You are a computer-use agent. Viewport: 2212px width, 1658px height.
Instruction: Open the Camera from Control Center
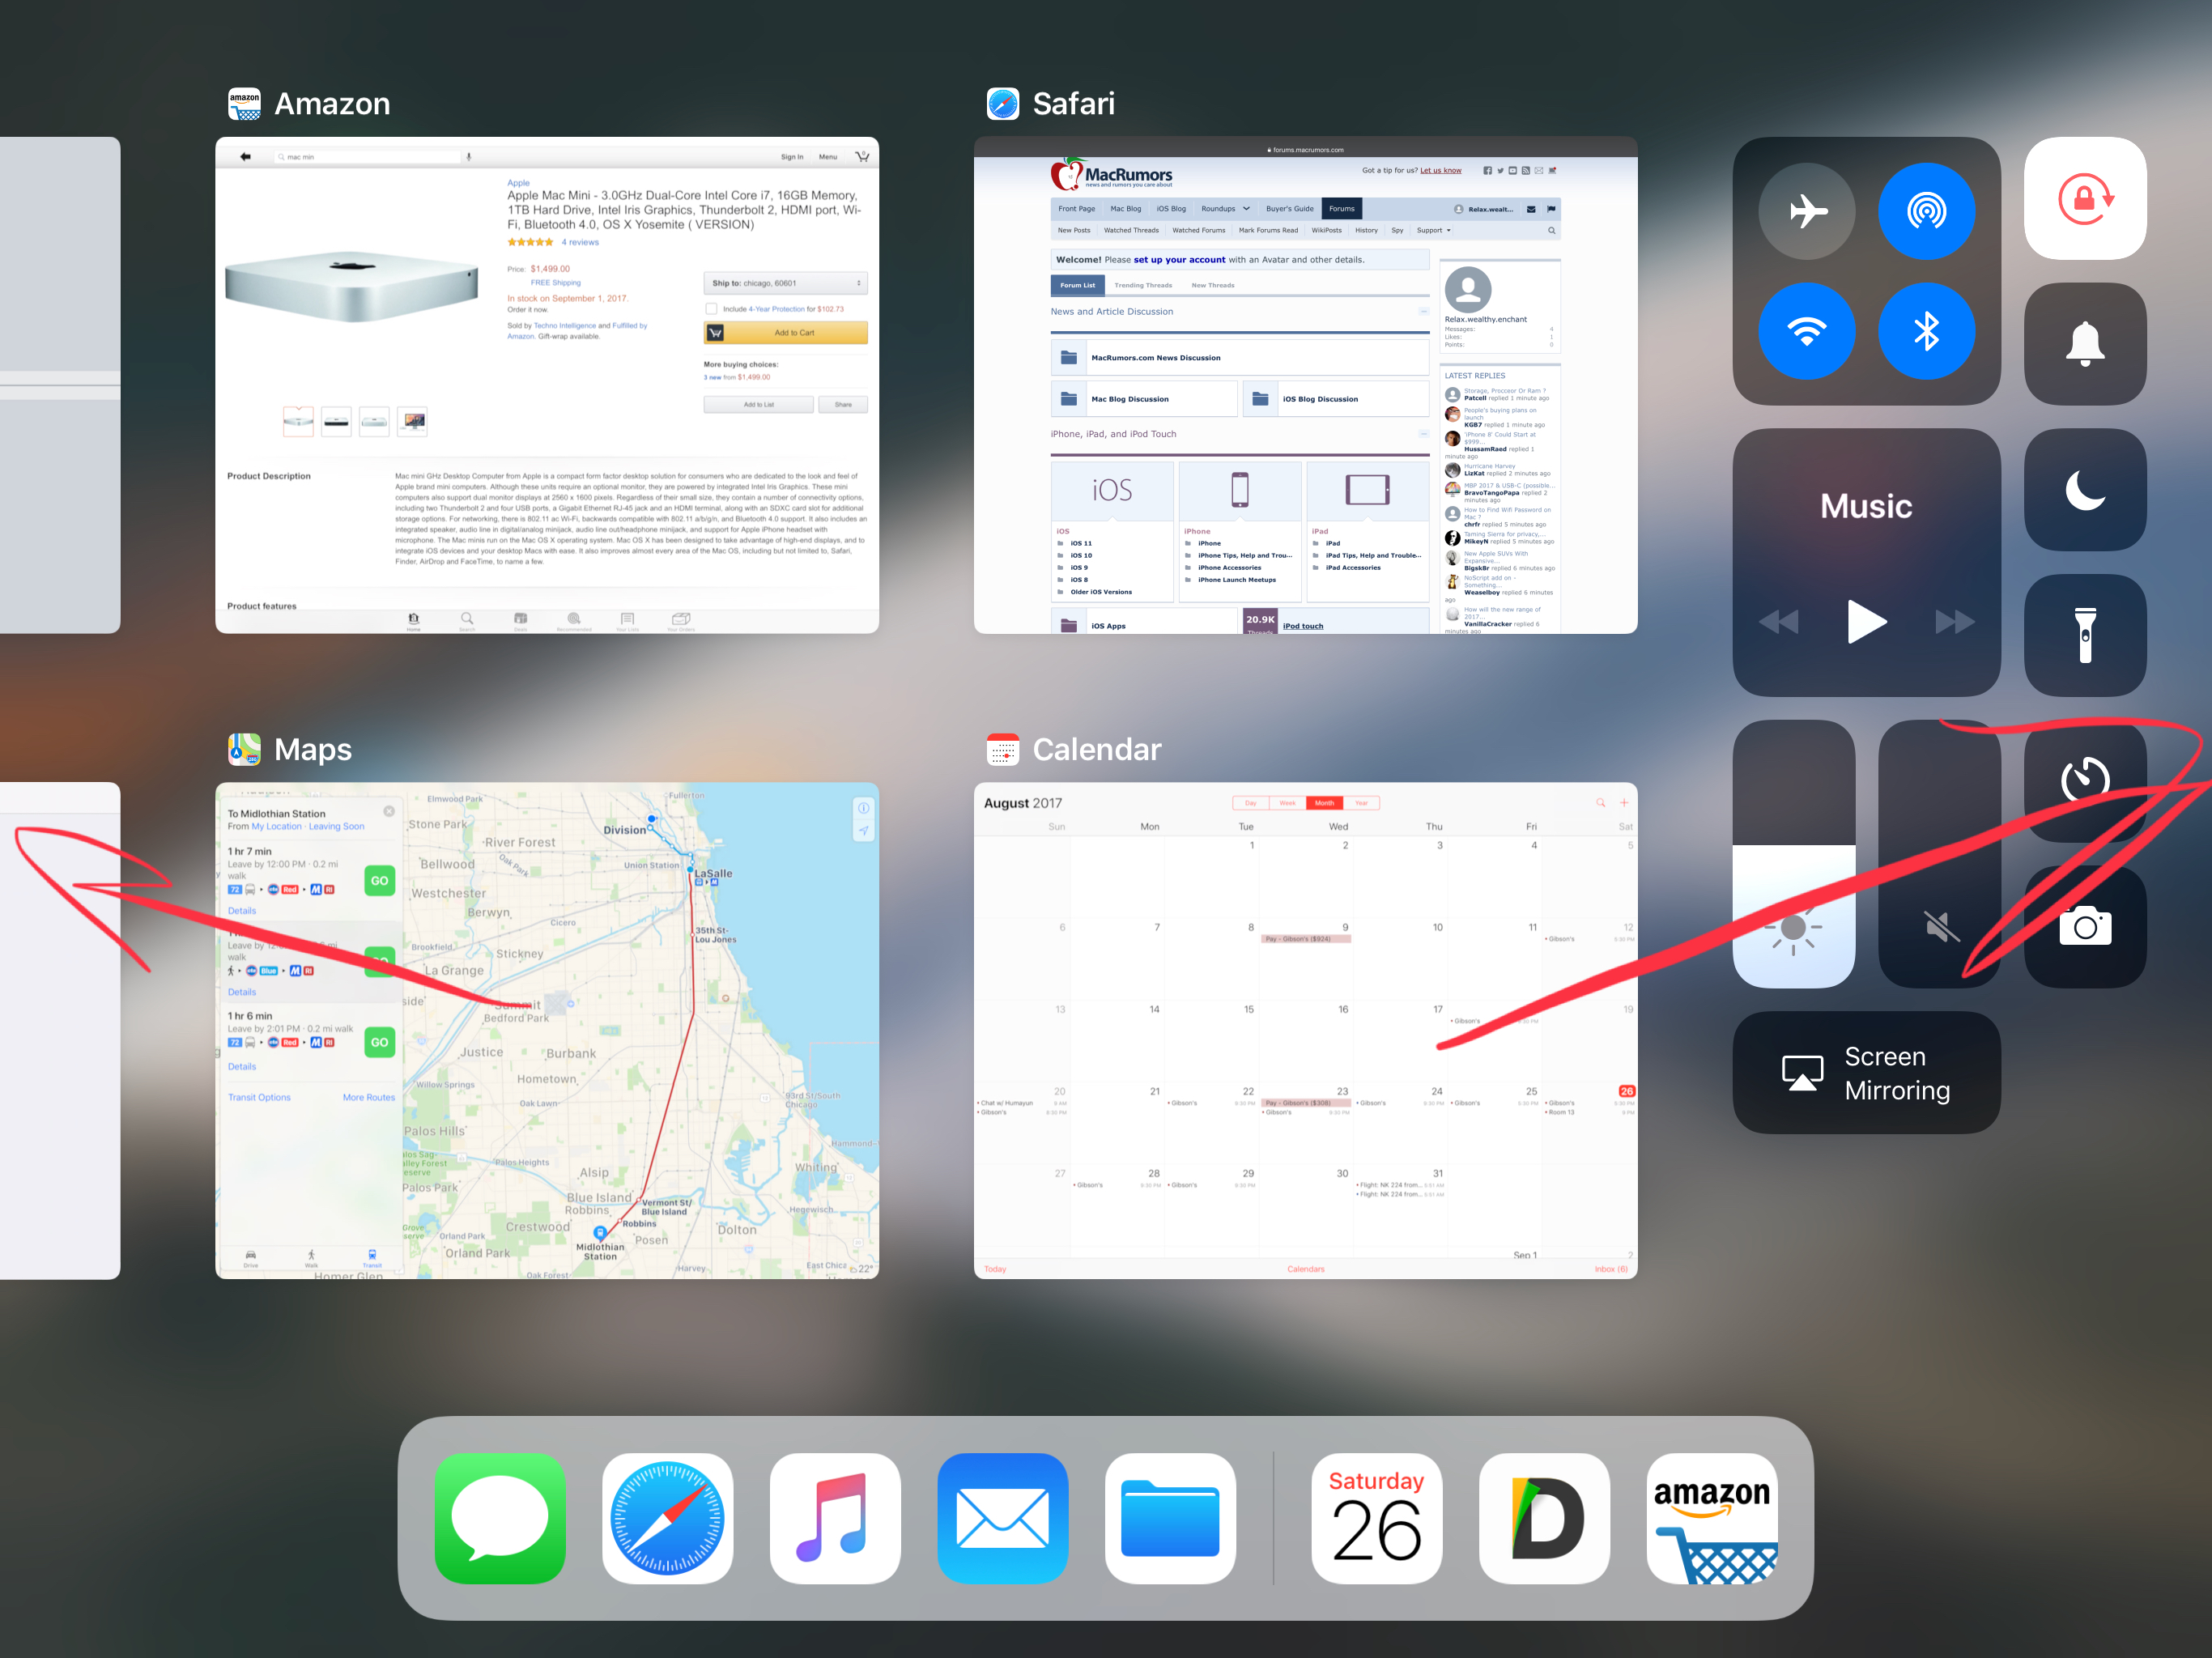pos(2084,927)
